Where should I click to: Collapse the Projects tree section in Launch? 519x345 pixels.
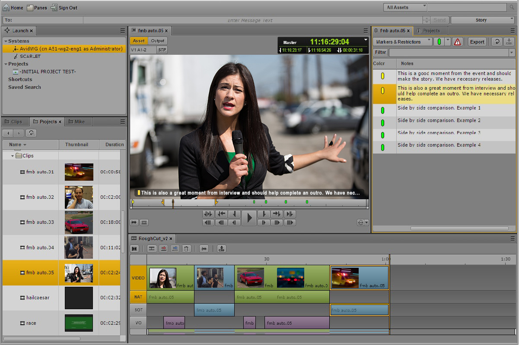(6, 64)
